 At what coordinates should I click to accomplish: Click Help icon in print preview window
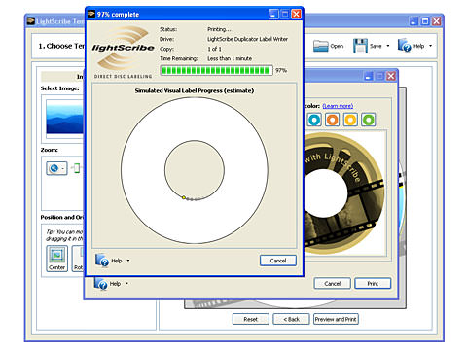click(x=100, y=283)
